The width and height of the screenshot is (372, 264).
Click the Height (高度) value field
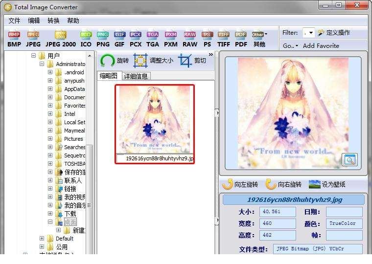tap(278, 235)
